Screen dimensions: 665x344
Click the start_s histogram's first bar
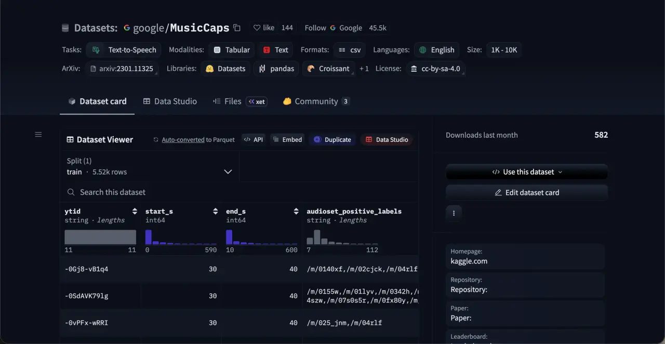click(149, 237)
